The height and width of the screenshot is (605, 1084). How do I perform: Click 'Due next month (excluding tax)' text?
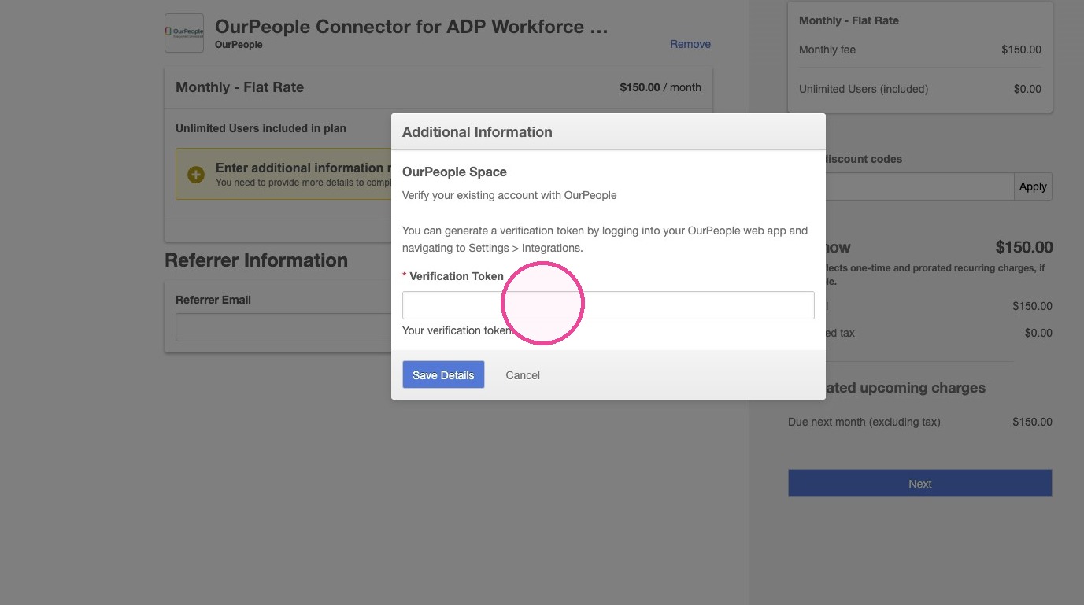tap(864, 422)
